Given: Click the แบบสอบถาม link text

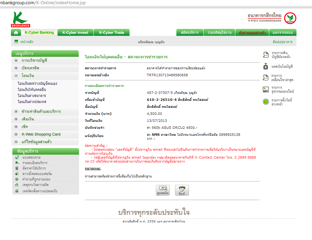Looking at the screenshot, I should 31,157.
